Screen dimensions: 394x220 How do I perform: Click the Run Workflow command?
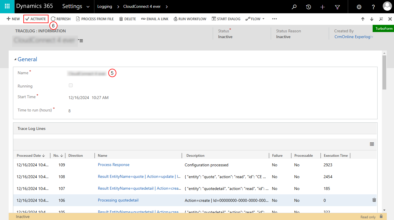(190, 19)
